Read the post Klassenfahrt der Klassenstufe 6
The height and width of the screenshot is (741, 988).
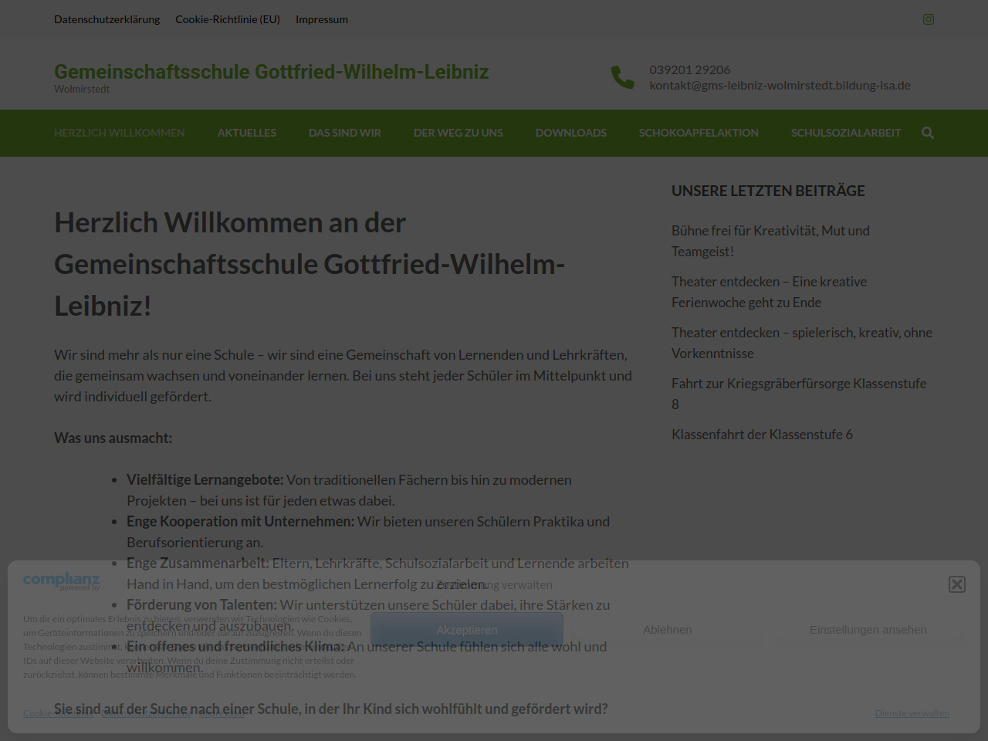[762, 435]
